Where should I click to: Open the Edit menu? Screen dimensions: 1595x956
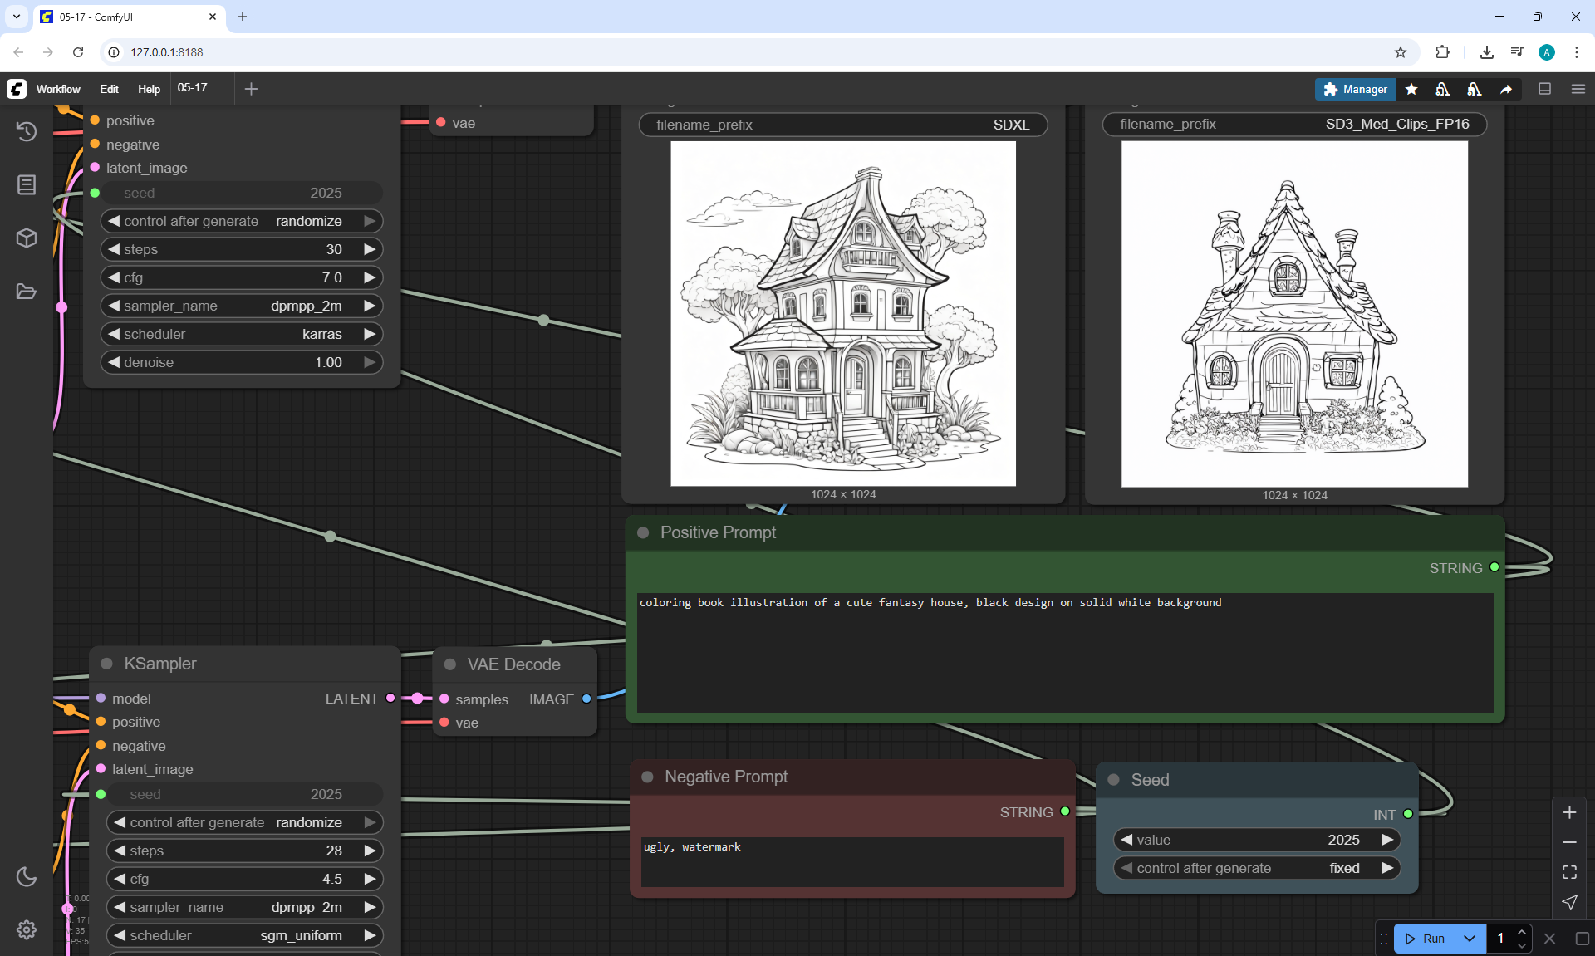(109, 89)
